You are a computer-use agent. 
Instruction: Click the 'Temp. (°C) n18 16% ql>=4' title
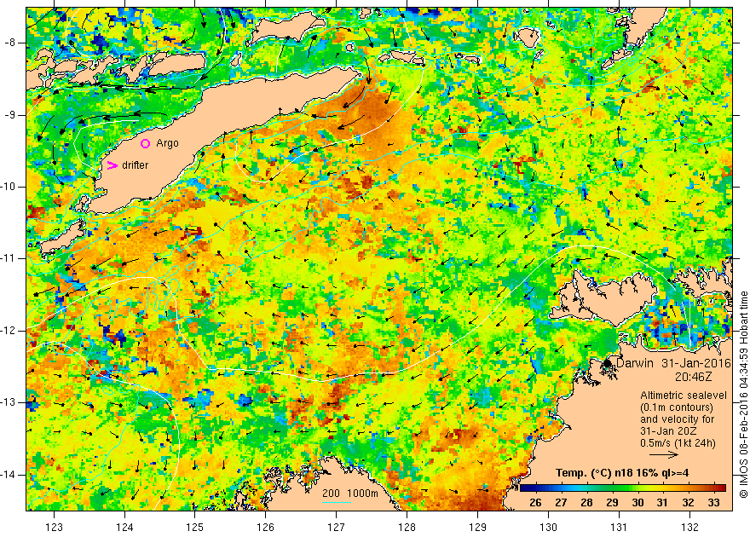622,473
